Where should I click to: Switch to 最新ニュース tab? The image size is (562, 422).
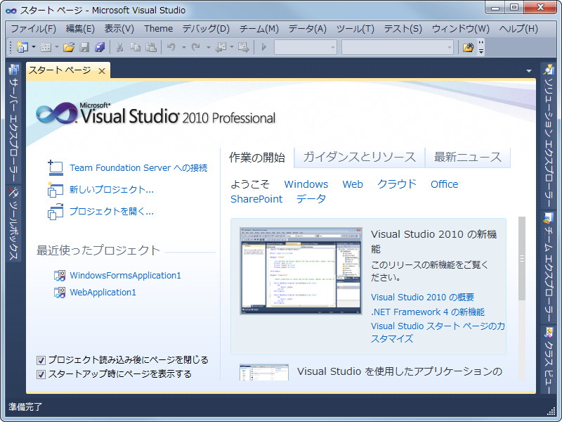[x=468, y=157]
